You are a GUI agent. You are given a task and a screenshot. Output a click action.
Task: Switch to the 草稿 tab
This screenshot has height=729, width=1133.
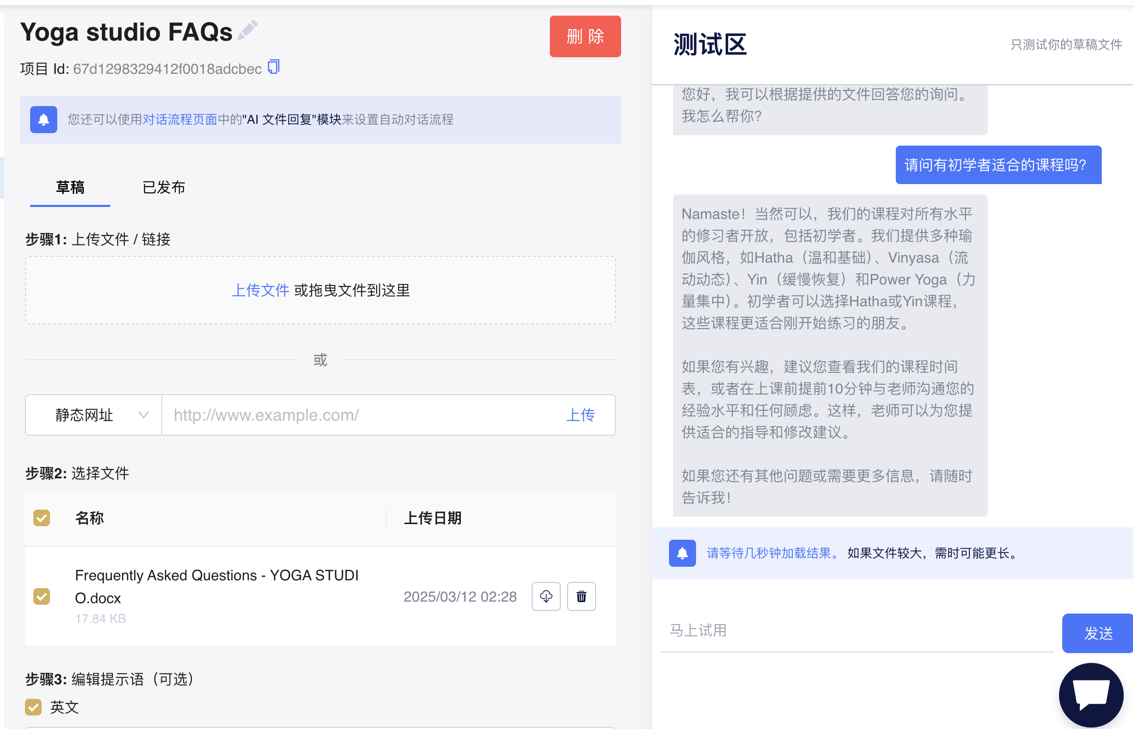(x=70, y=187)
